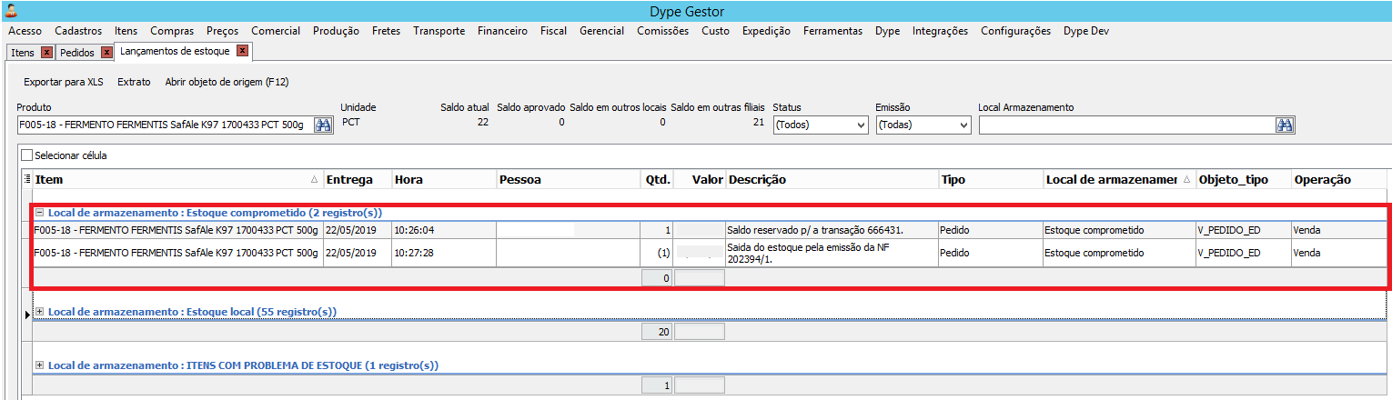Open the Transporte menu
The image size is (1392, 400).
tap(439, 31)
